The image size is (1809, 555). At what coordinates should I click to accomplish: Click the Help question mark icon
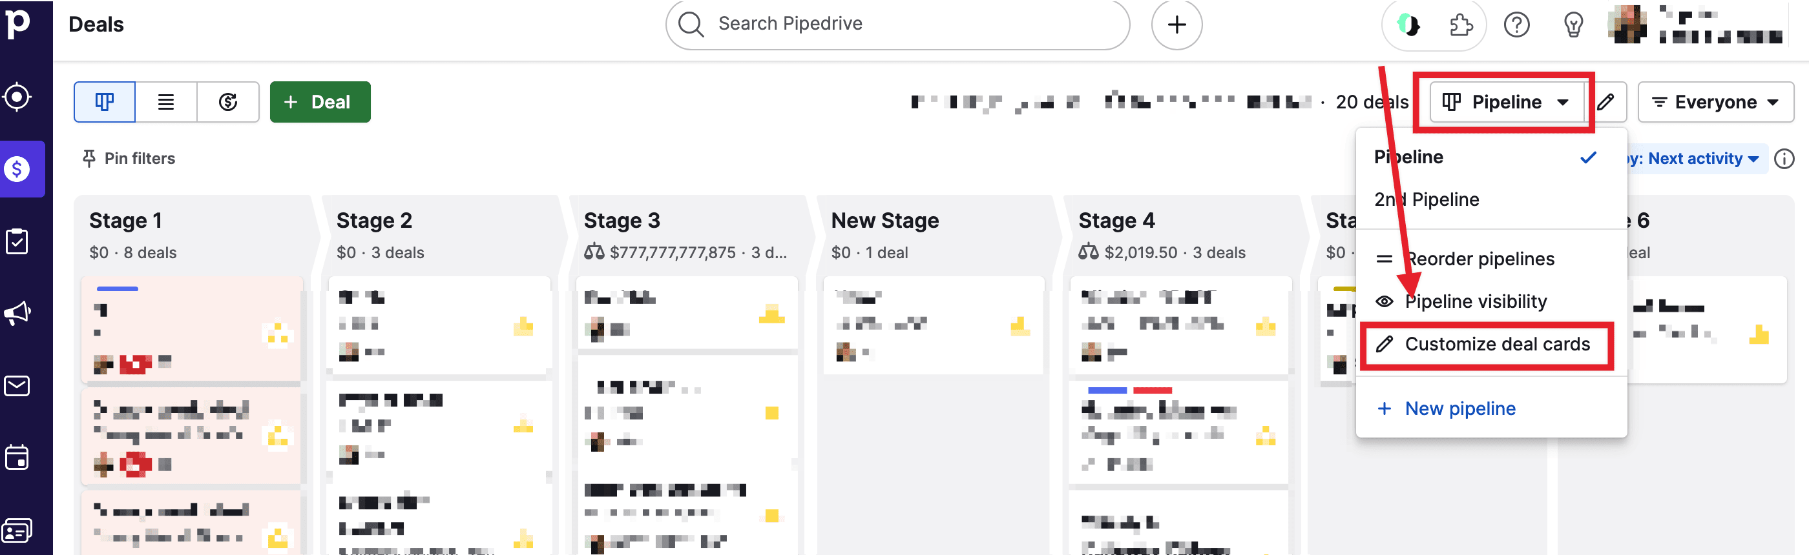(x=1516, y=25)
